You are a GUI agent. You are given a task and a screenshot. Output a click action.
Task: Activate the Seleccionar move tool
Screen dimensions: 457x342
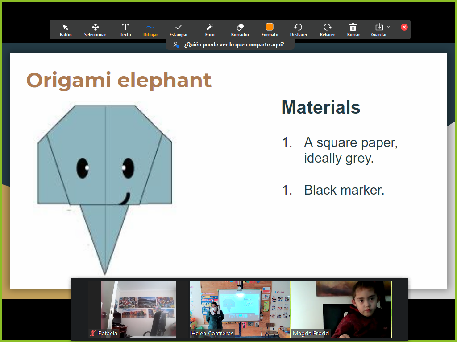tap(95, 30)
